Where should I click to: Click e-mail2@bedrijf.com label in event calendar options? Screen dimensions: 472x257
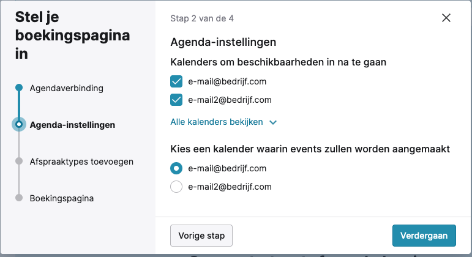coord(230,187)
